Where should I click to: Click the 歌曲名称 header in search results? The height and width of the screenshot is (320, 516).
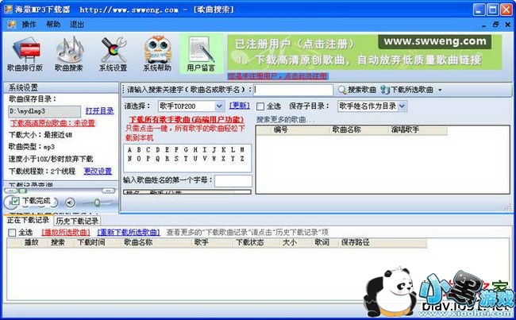[x=346, y=129]
